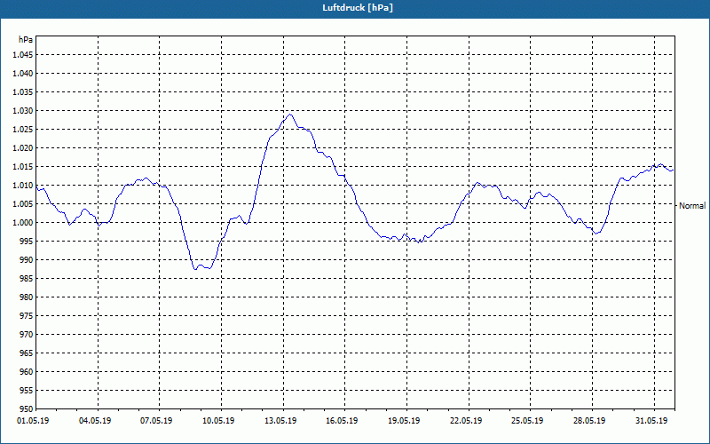710x444 pixels.
Task: Select the 1.025 y-axis value
Action: pos(23,130)
